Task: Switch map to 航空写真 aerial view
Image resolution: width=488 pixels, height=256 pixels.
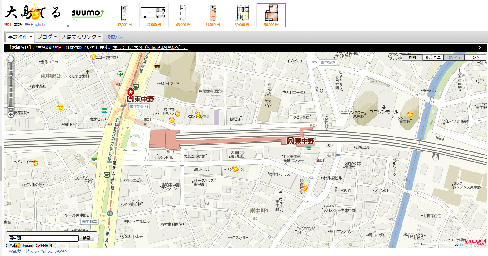Action: [433, 57]
